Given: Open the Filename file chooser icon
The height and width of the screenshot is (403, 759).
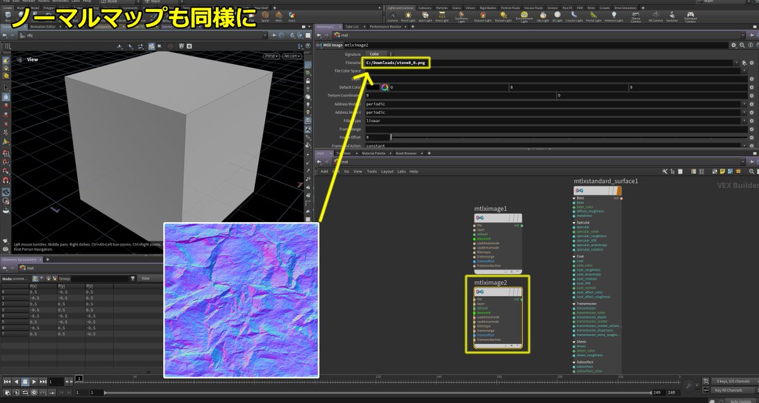Looking at the screenshot, I should [x=744, y=63].
